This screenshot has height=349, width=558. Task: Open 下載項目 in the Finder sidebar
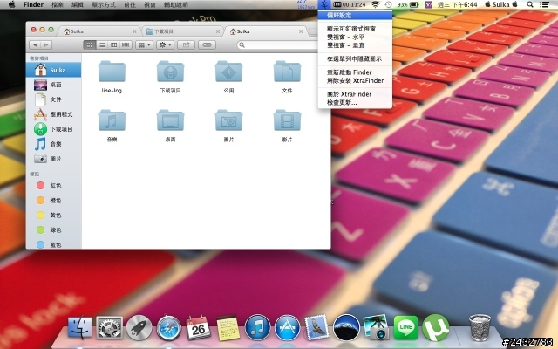coord(54,129)
